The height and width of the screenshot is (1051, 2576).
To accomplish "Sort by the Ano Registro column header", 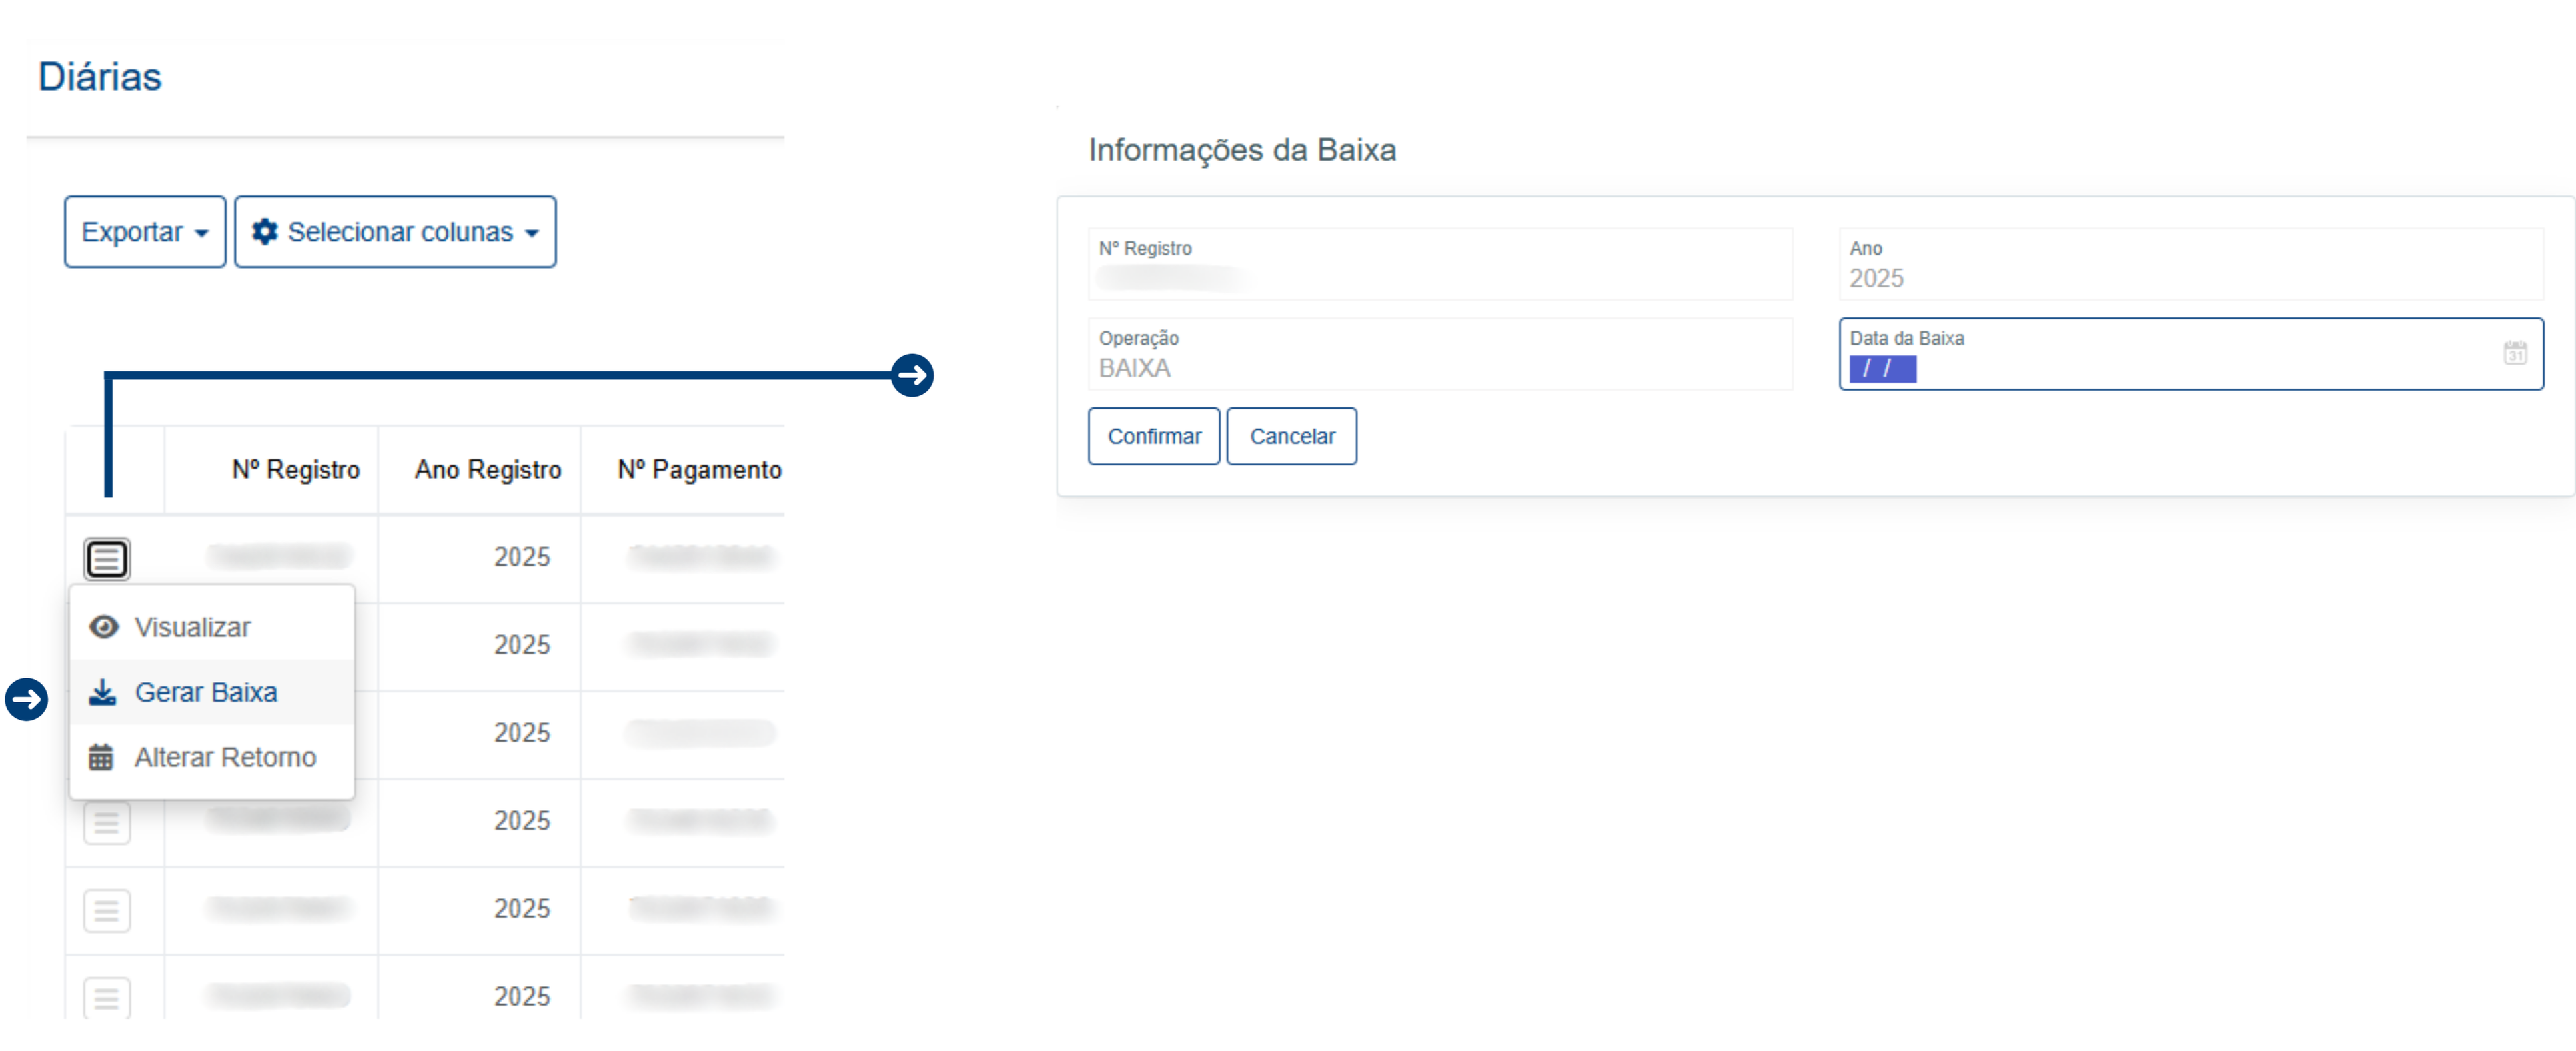I will tap(488, 469).
